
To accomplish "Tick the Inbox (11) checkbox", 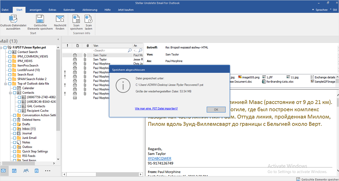I will [15, 129].
